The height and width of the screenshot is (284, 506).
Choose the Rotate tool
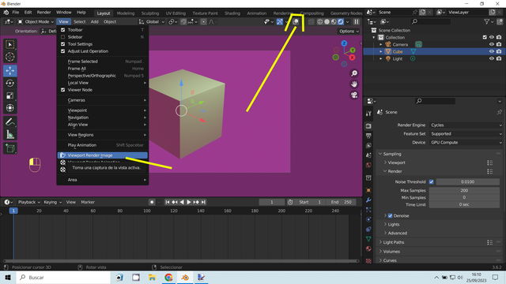(10, 83)
